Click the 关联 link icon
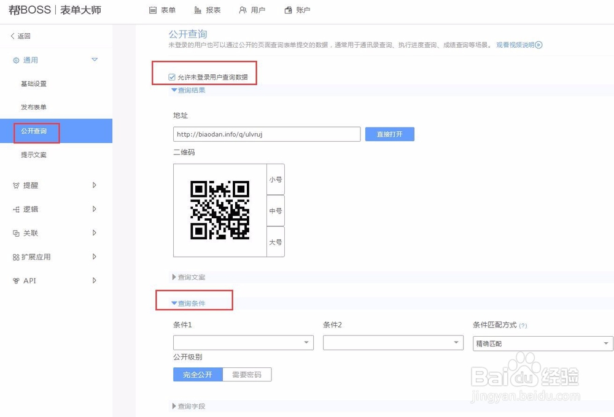Viewport: 614px width, 417px height. point(16,233)
